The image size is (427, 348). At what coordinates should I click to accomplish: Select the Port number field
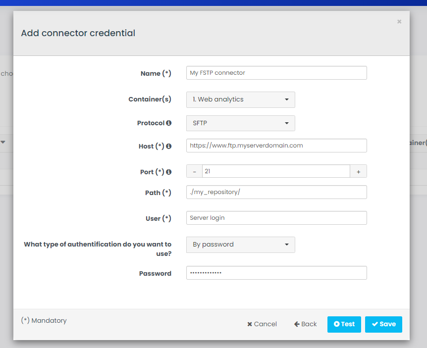coord(276,171)
